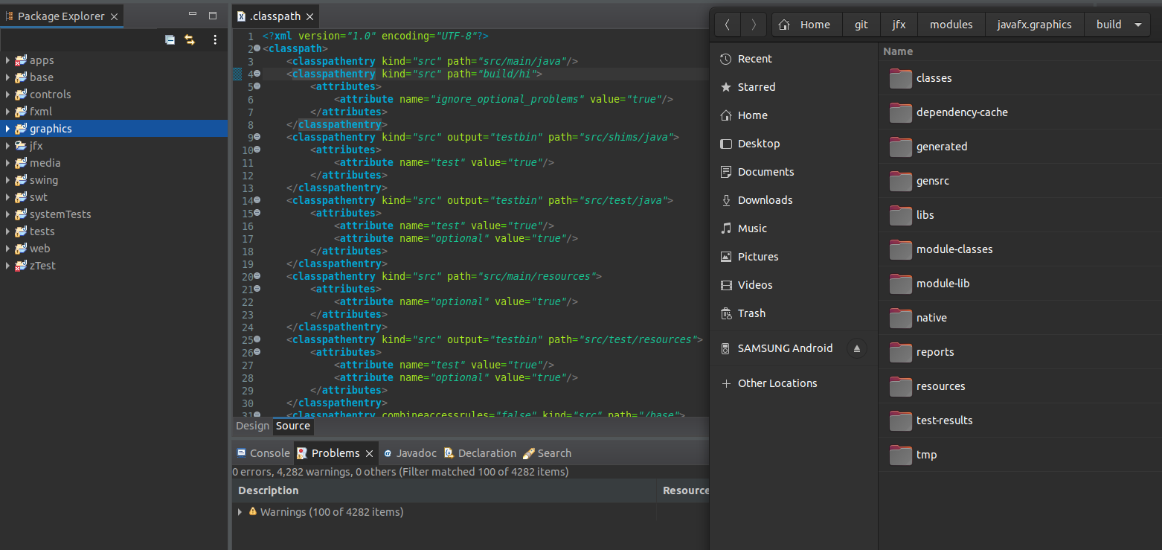Switch to the Design tab of editor
The image size is (1162, 550).
coord(252,426)
